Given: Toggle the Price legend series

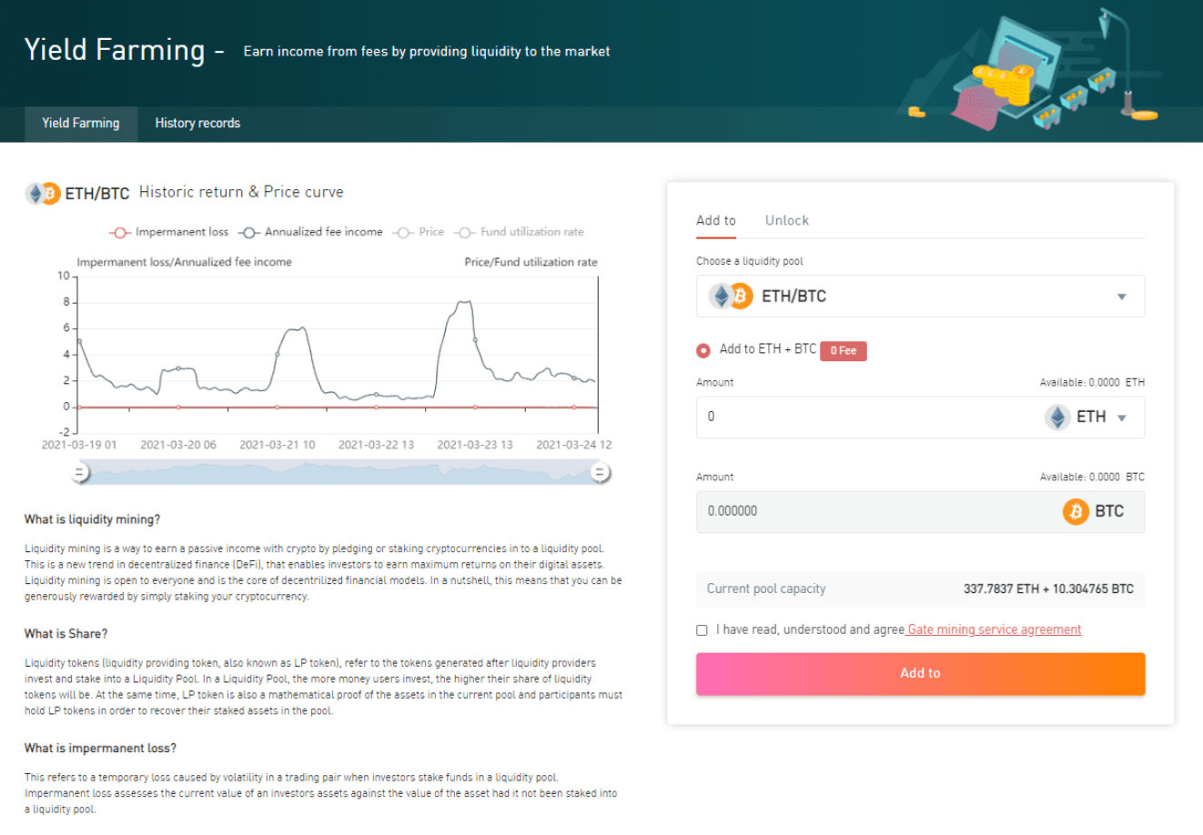Looking at the screenshot, I should point(419,232).
